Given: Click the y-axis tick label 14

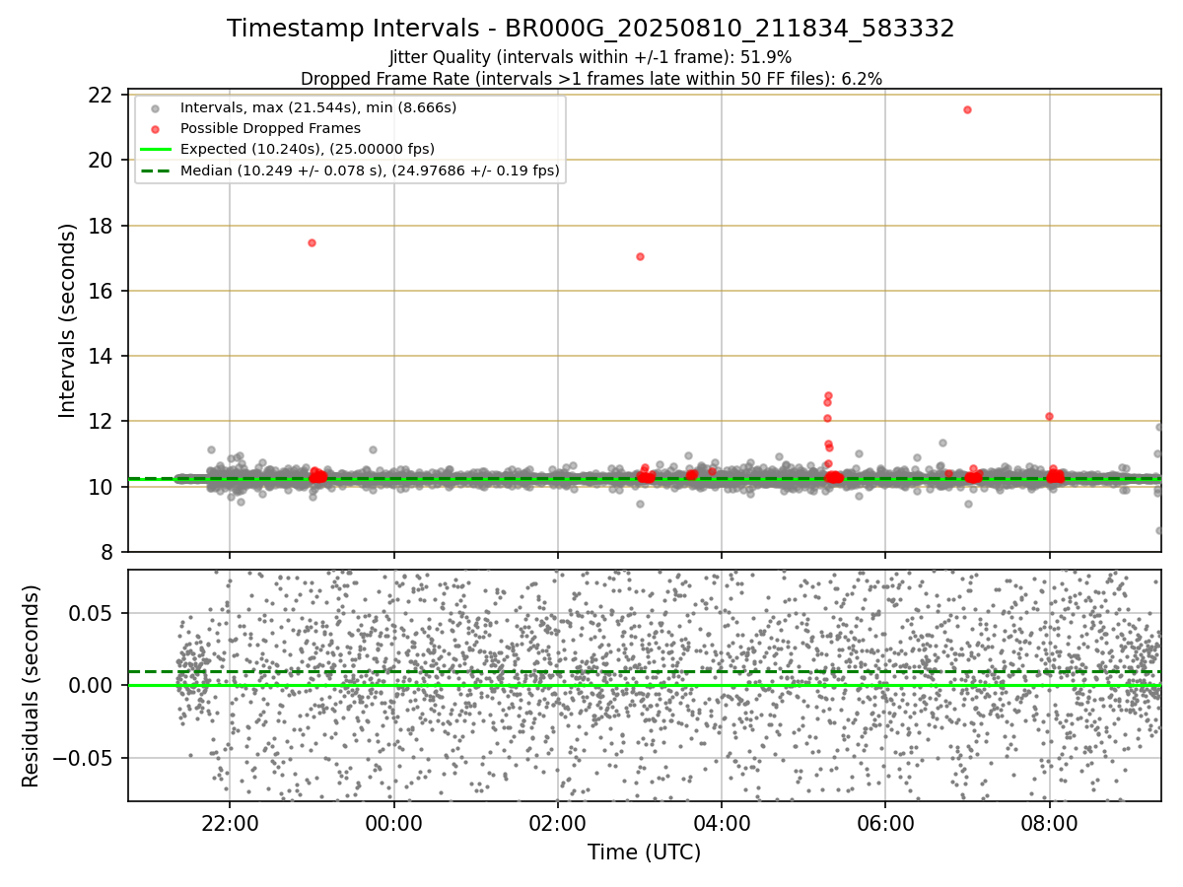Looking at the screenshot, I should click(x=100, y=356).
